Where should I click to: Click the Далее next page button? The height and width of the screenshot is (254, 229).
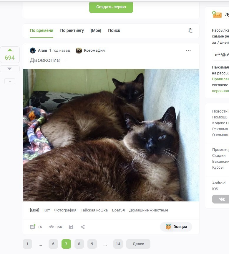[138, 244]
